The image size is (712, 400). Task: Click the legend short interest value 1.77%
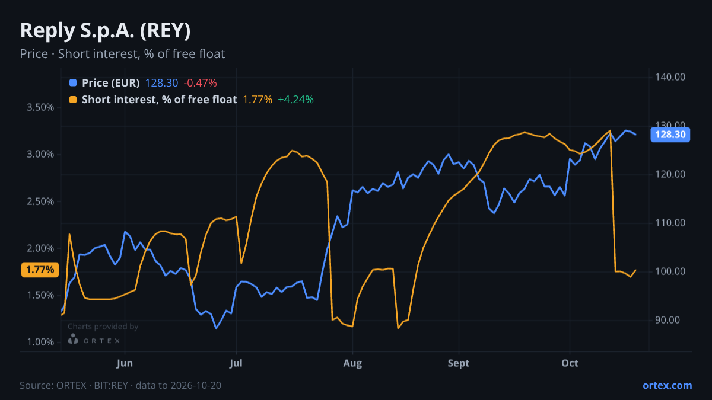(258, 100)
